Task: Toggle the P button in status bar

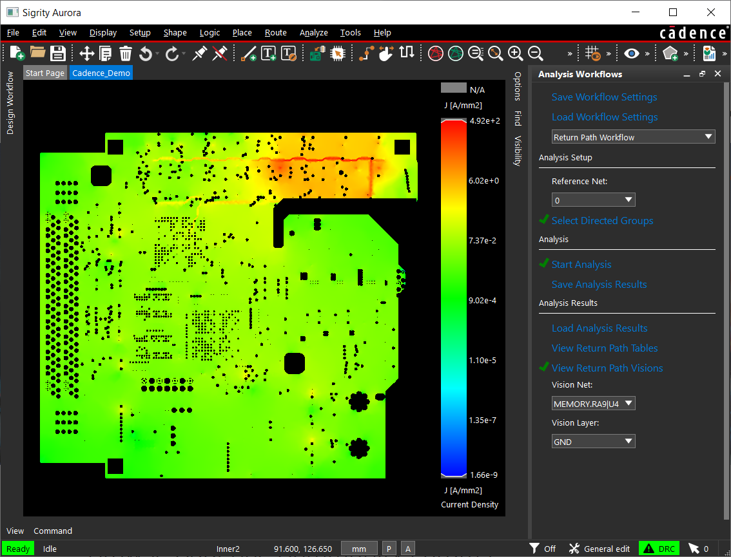Action: click(x=389, y=549)
